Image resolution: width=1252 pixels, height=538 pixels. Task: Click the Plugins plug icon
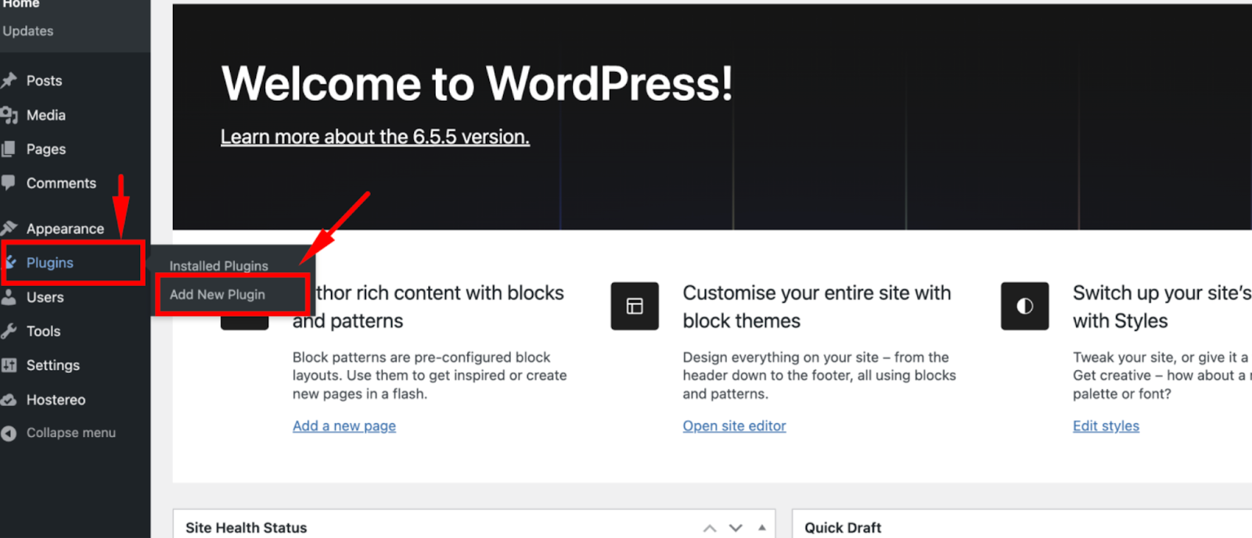click(x=10, y=263)
